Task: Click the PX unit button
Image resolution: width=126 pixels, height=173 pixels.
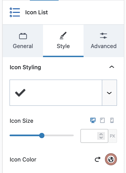Action: tap(113, 136)
